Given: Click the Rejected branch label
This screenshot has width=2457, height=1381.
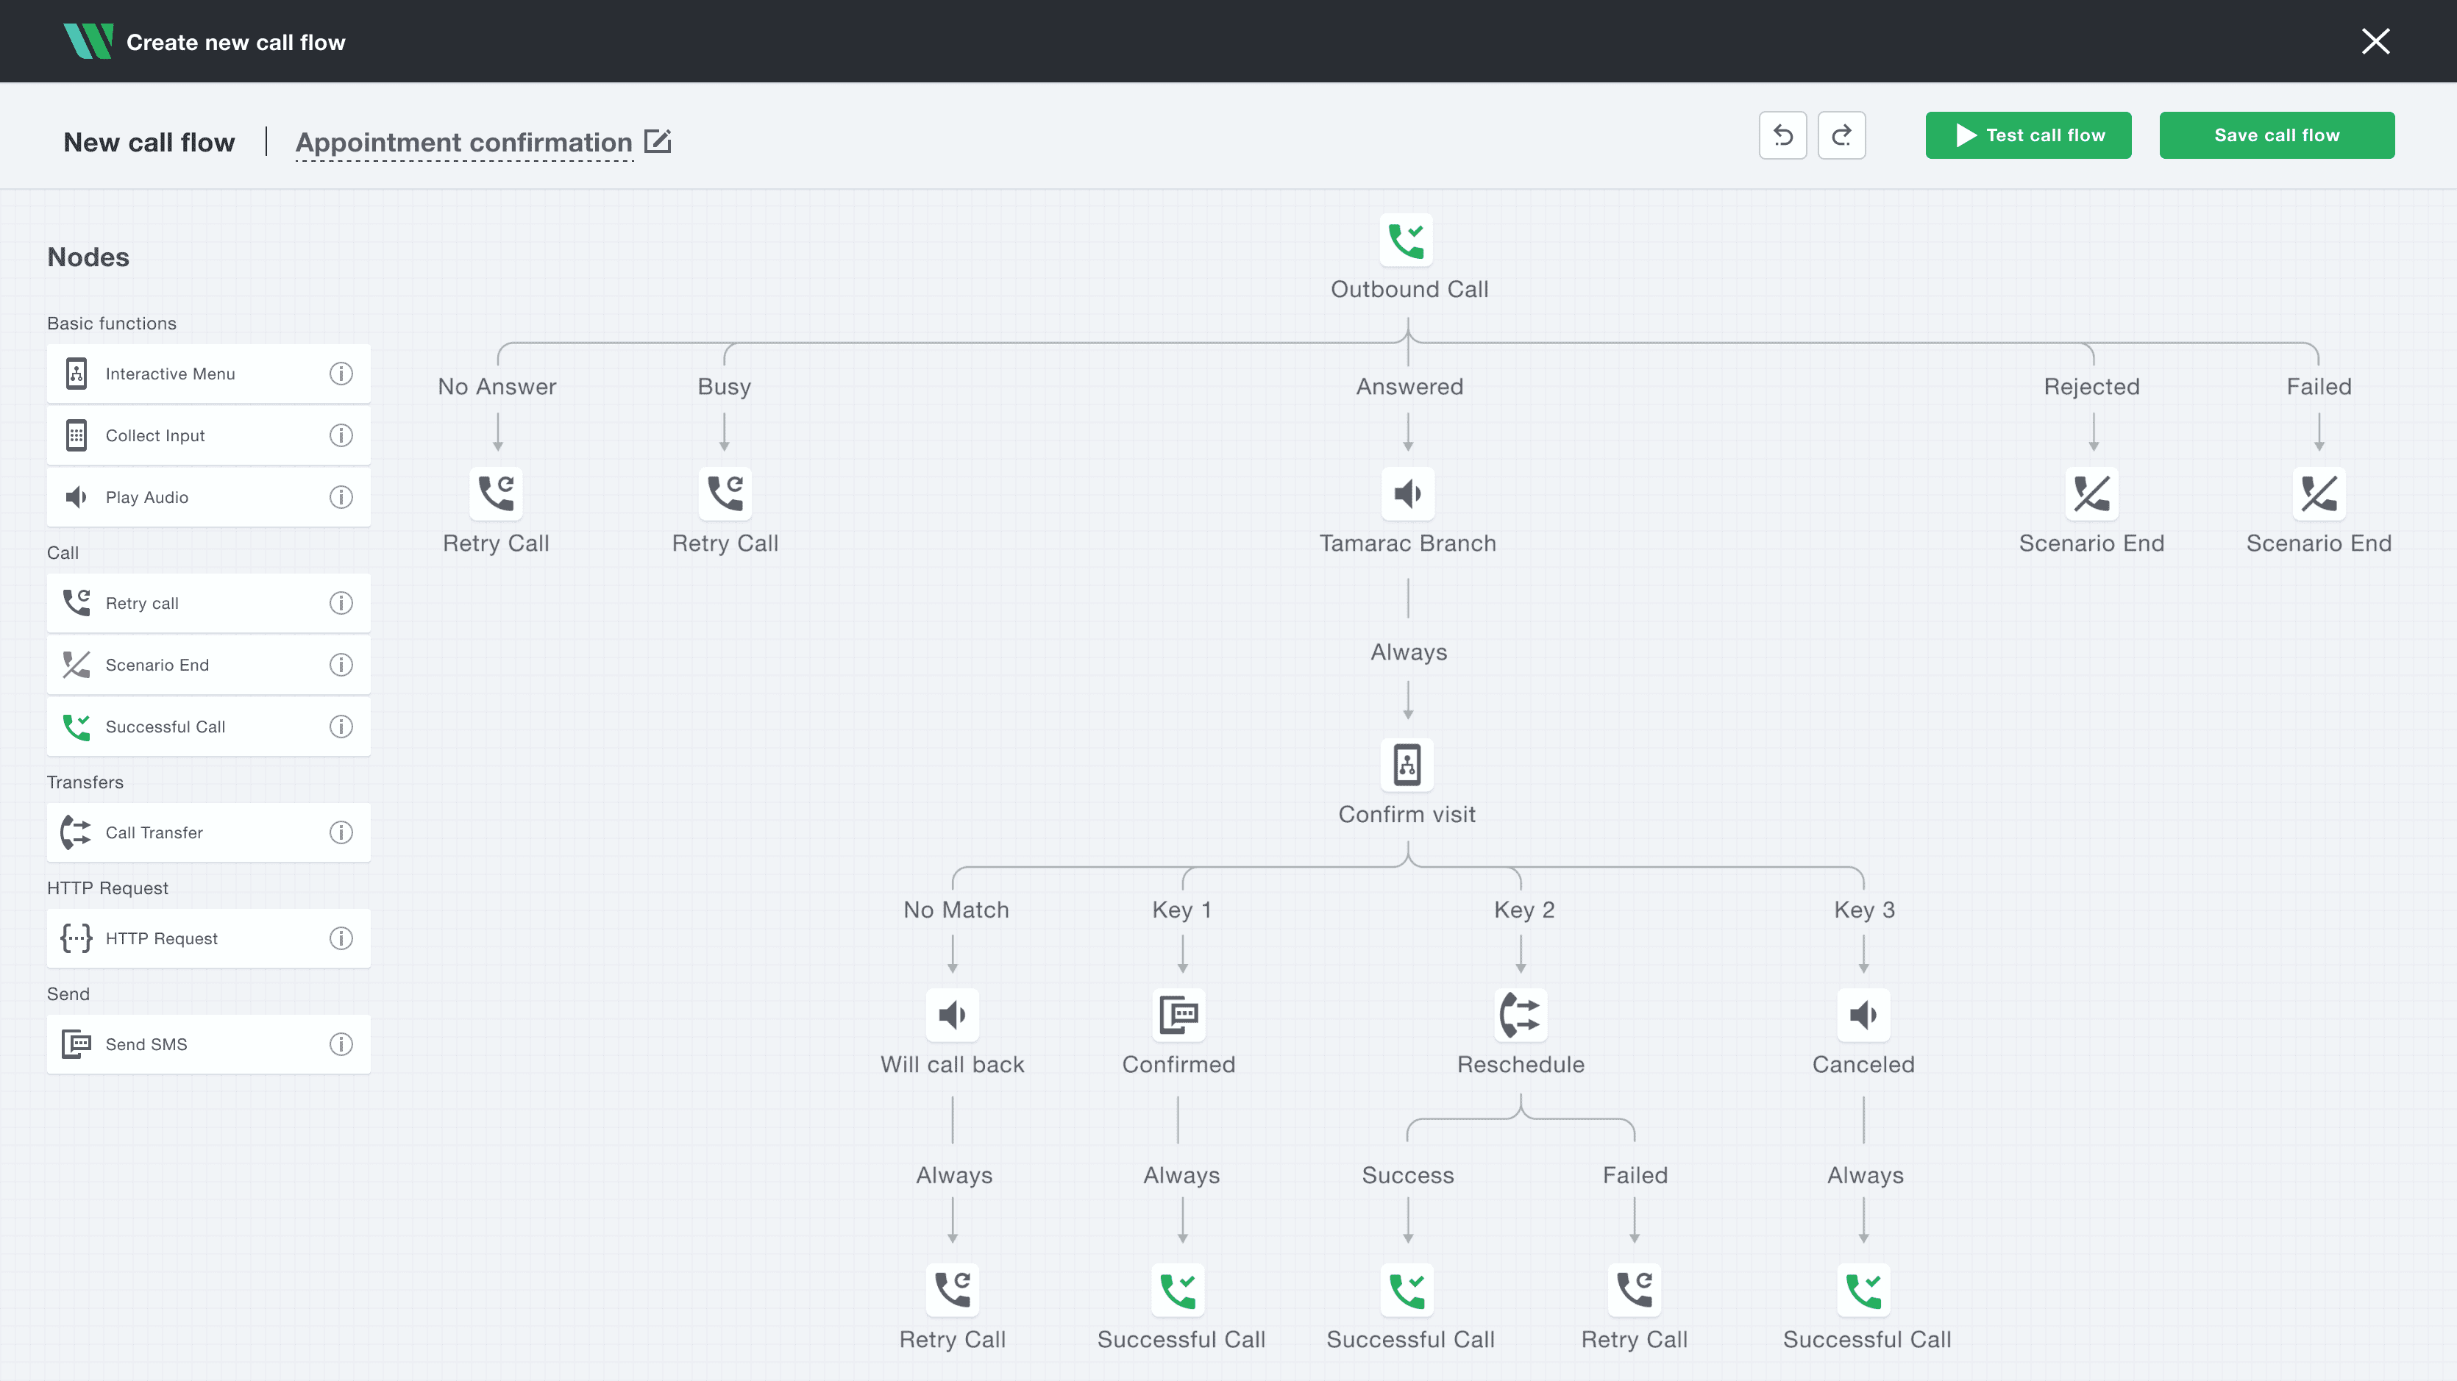Looking at the screenshot, I should [2091, 388].
